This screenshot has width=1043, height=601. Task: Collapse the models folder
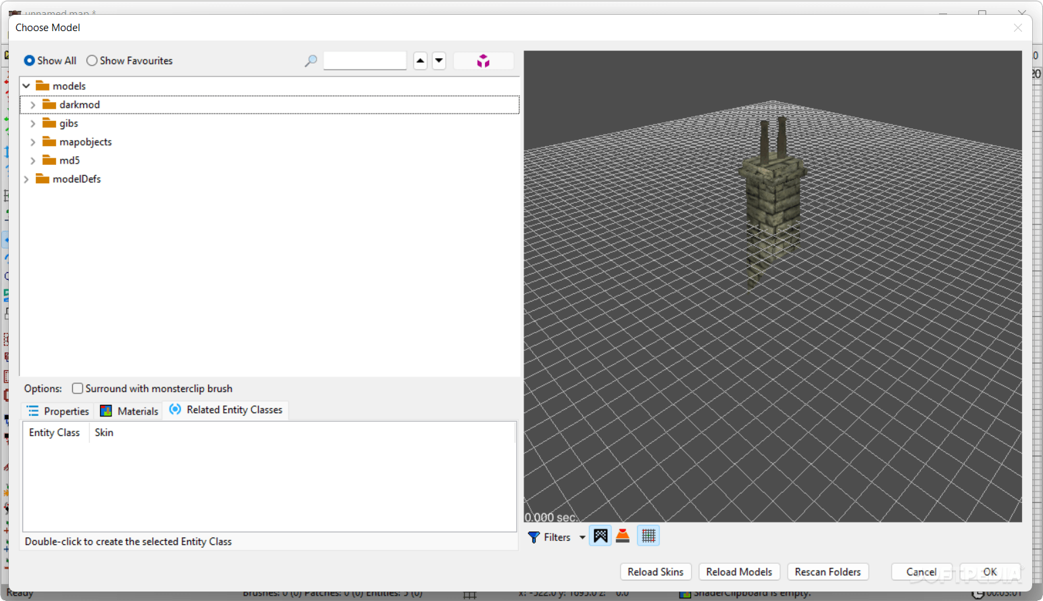pos(26,86)
